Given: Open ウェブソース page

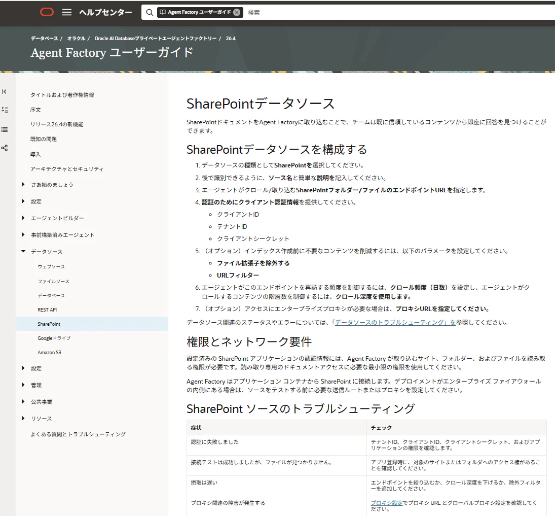Looking at the screenshot, I should 51,266.
